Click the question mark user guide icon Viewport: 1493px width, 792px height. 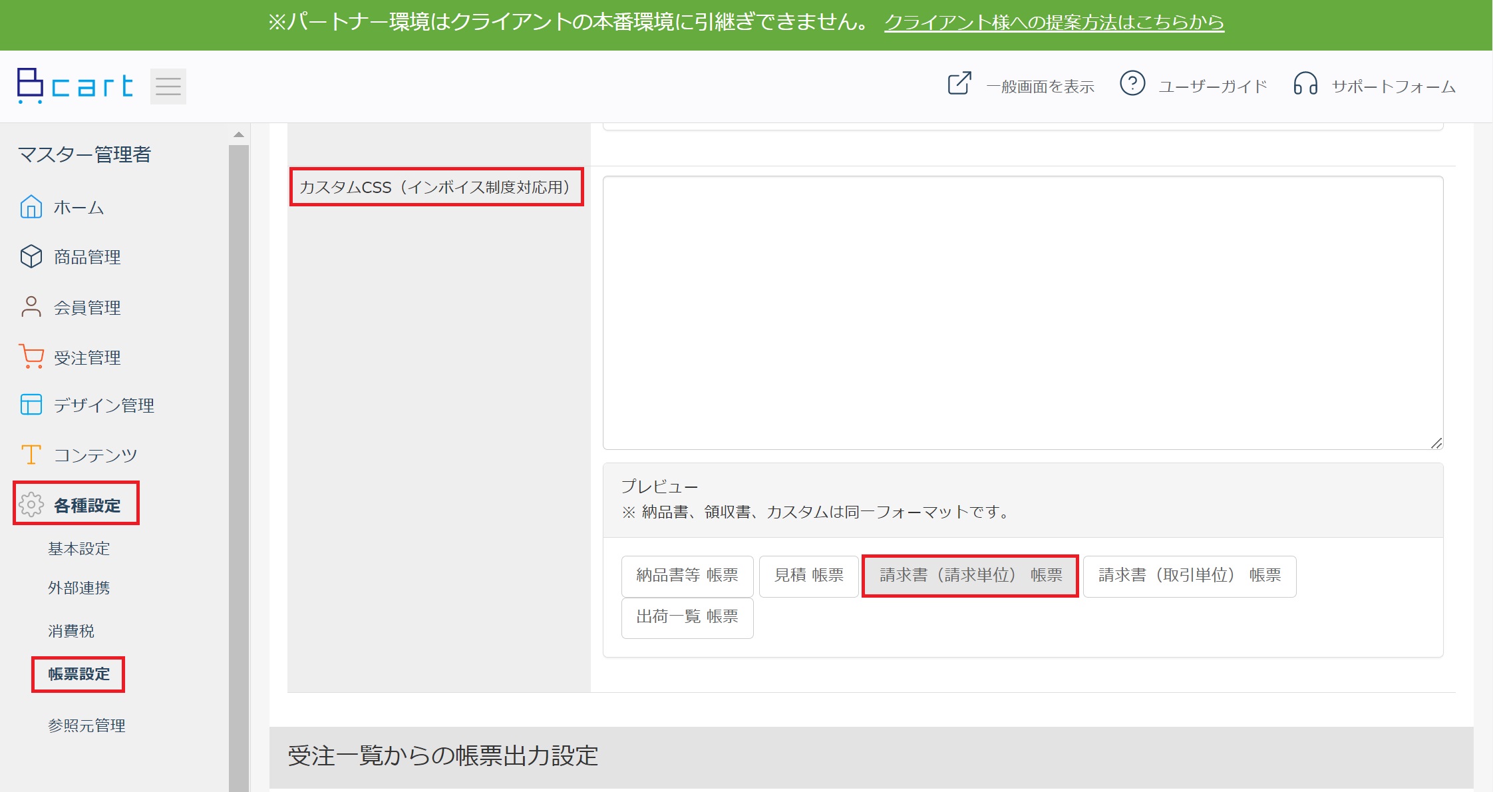(x=1132, y=84)
